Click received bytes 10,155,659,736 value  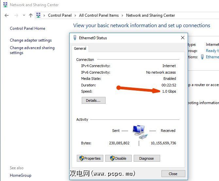pos(163,143)
